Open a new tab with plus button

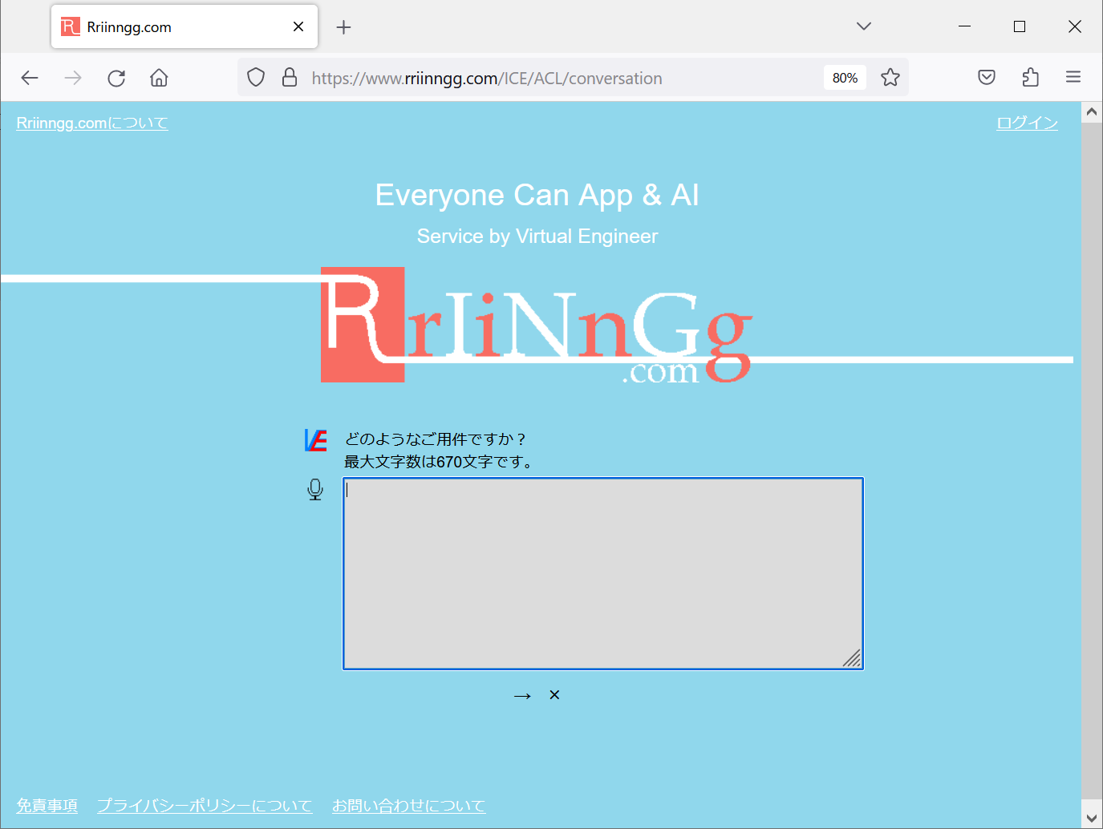pos(343,27)
